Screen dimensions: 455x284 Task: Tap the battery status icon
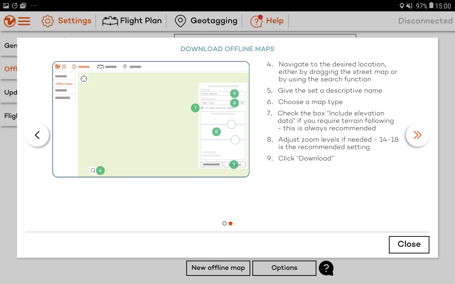point(431,6)
